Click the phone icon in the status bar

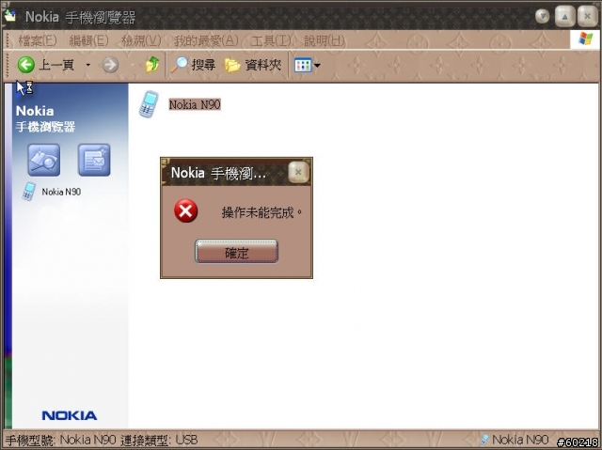click(485, 440)
